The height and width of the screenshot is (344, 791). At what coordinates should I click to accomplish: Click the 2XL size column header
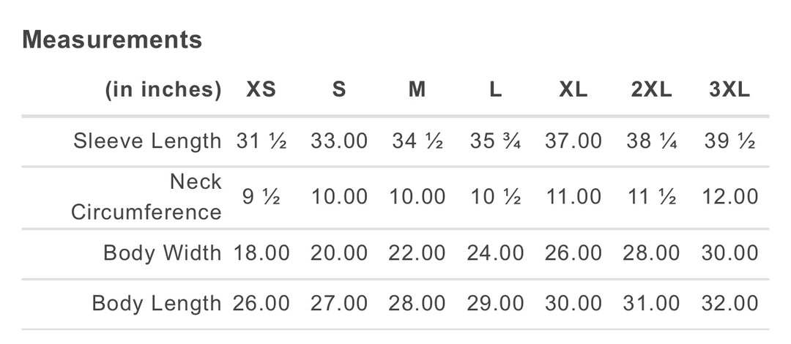point(651,90)
